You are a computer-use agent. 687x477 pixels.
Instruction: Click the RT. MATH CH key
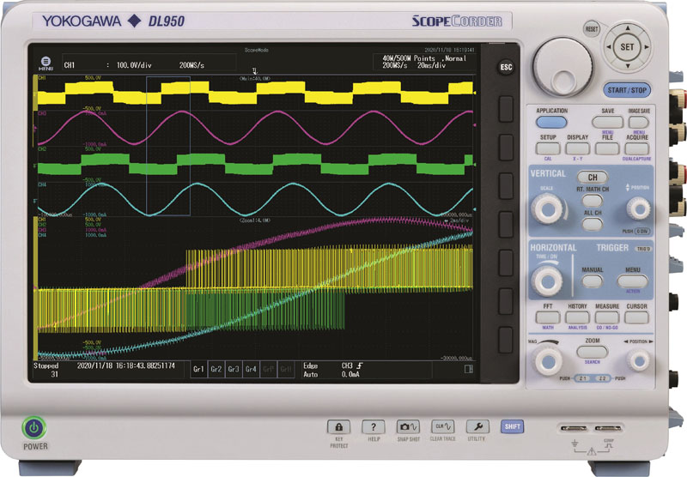point(593,201)
